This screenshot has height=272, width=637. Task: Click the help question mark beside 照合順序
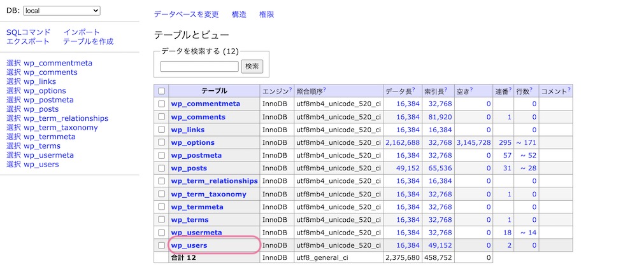point(325,89)
